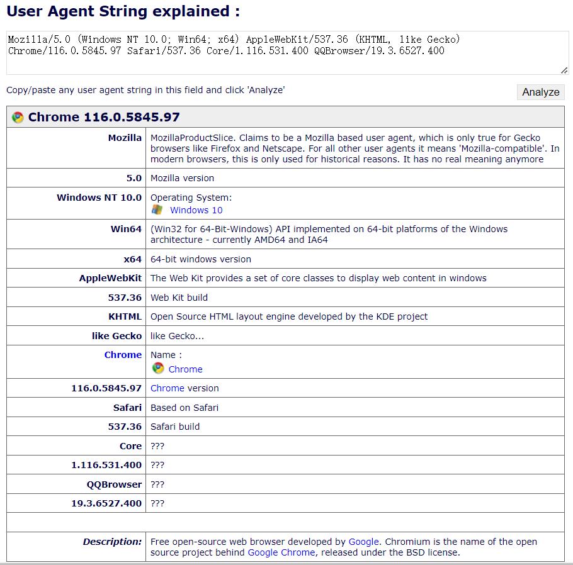Select the 'x64' label cell
The image size is (573, 565).
76,259
